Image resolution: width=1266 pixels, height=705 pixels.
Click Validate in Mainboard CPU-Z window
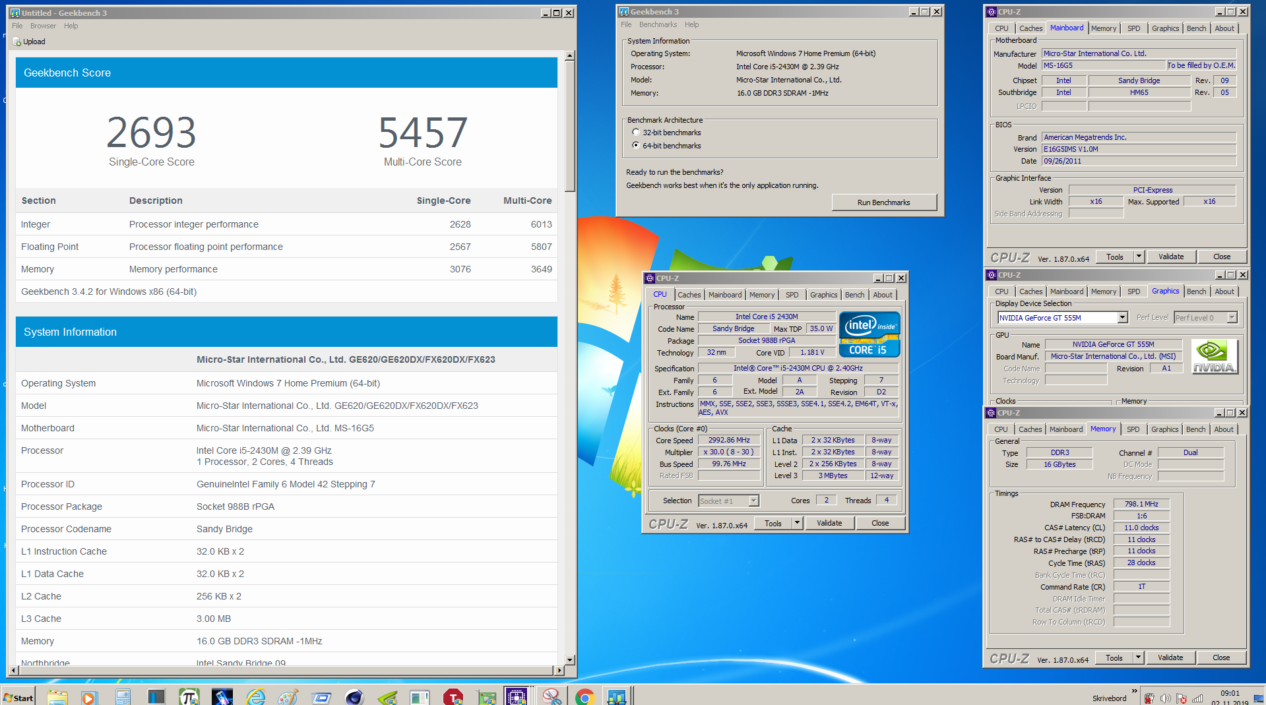pos(1171,257)
